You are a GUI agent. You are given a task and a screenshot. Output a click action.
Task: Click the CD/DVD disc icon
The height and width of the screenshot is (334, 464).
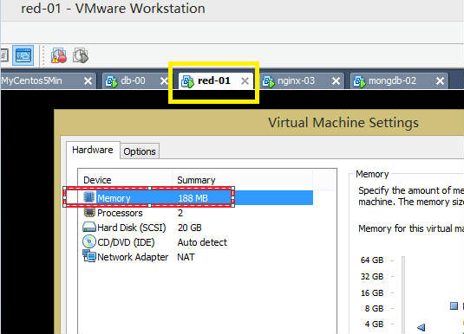point(88,241)
